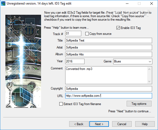The height and width of the screenshot is (130, 158).
Task: Click the Comment box scroll up arrow
Action: 149,69
